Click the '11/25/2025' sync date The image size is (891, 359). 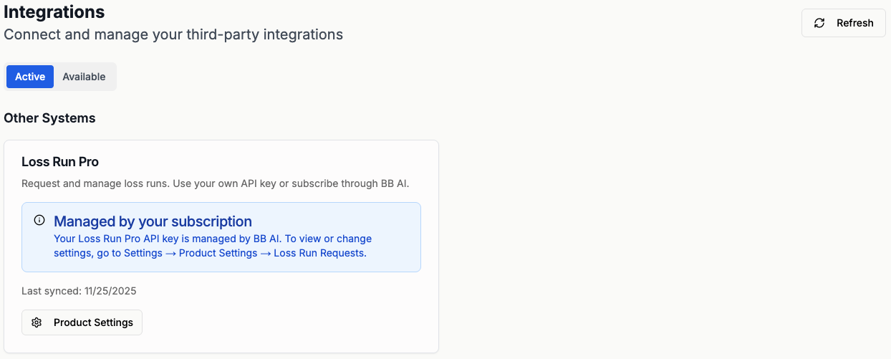click(x=110, y=291)
